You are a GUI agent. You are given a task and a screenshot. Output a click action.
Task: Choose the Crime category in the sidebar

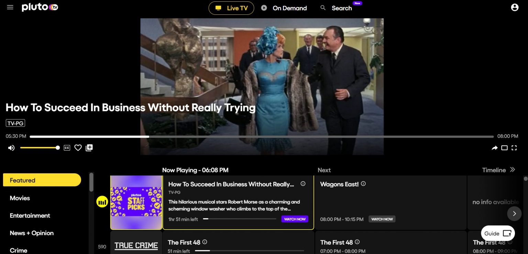[x=18, y=250]
